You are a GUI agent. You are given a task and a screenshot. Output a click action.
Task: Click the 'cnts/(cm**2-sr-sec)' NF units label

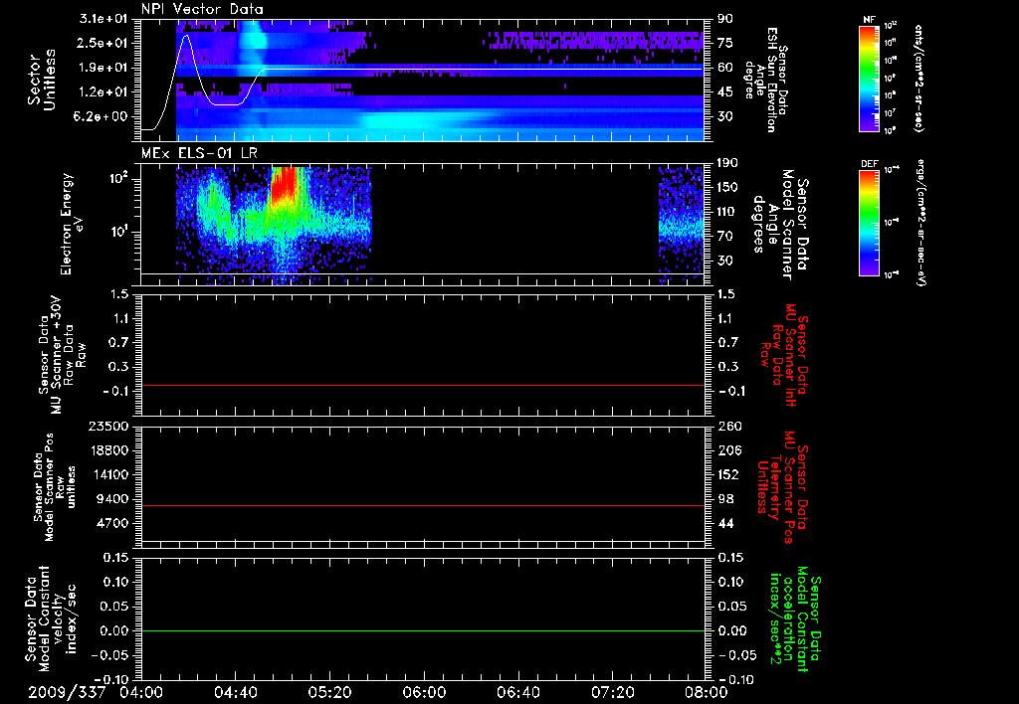coord(918,78)
